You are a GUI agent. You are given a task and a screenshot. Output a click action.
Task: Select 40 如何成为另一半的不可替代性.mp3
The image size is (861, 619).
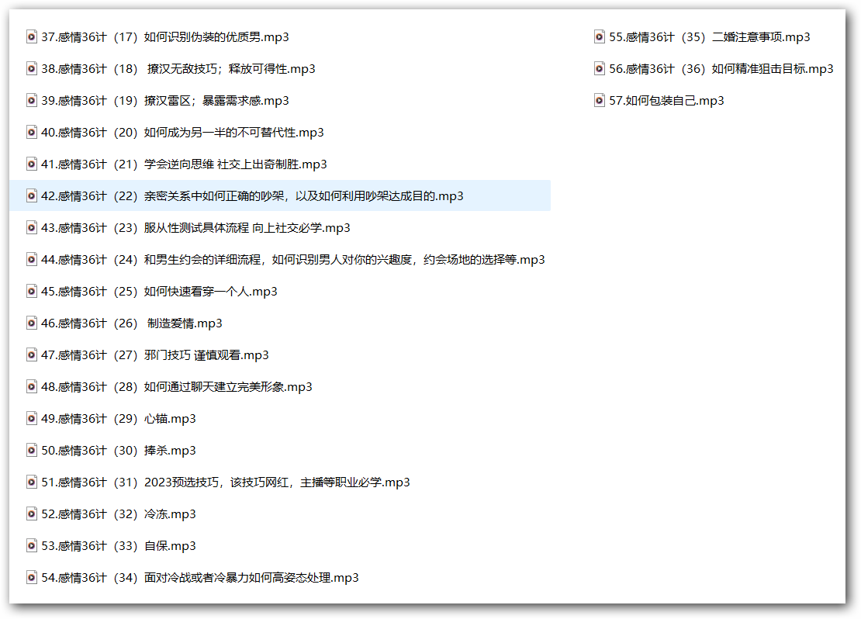[182, 132]
